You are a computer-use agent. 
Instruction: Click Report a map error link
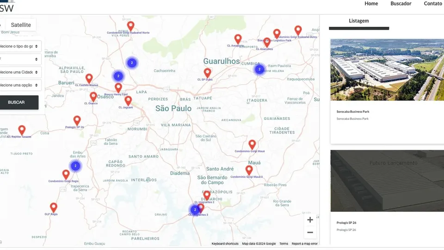click(305, 244)
